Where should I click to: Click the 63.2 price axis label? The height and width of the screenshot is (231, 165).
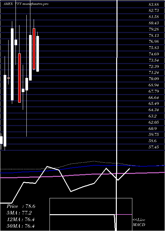coord(152,116)
